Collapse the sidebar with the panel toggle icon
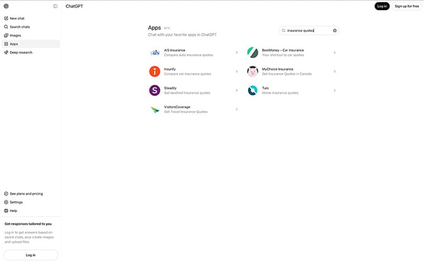 click(55, 6)
